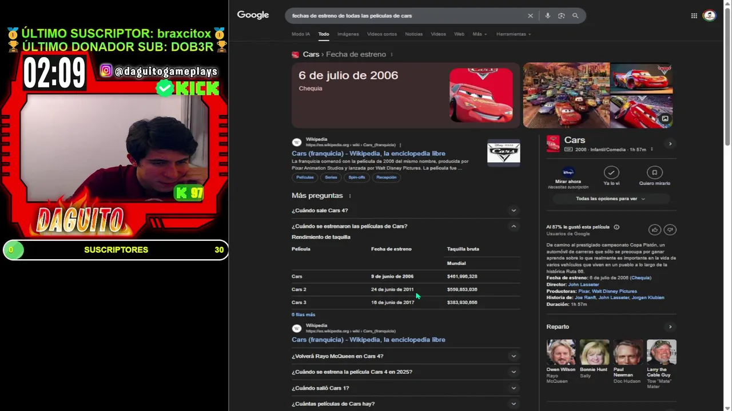Open Joe Ranft story link
Screen dimensions: 732x411
[585, 297]
